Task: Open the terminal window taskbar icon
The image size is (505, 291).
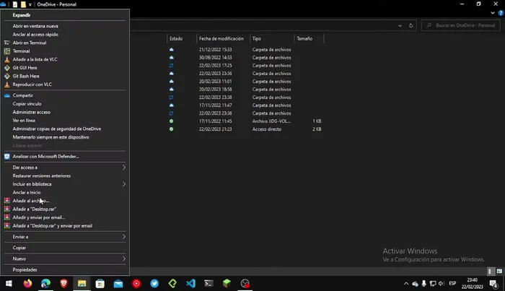Action: 208,283
